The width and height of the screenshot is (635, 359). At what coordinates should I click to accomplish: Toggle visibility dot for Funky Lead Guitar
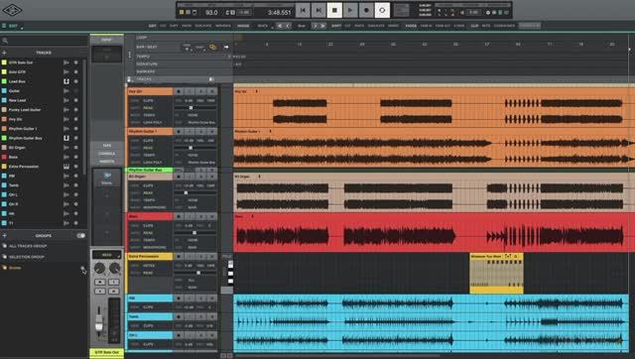pos(75,110)
